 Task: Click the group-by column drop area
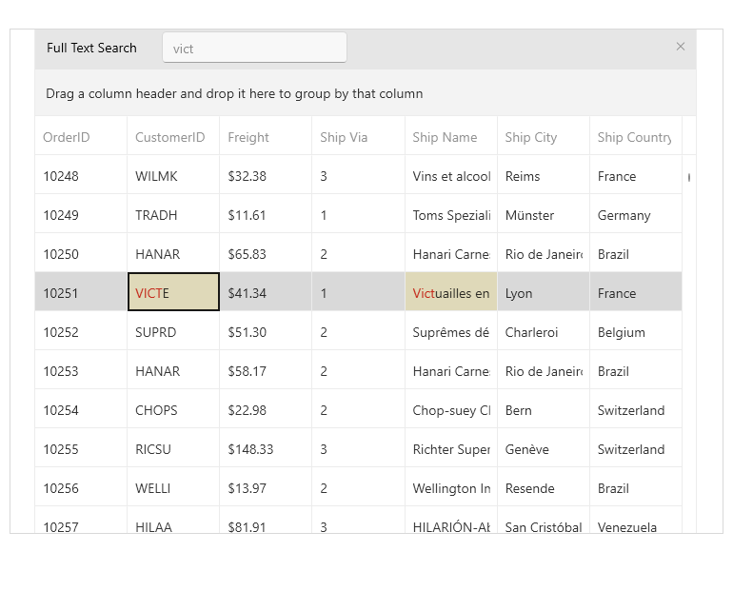tap(366, 93)
